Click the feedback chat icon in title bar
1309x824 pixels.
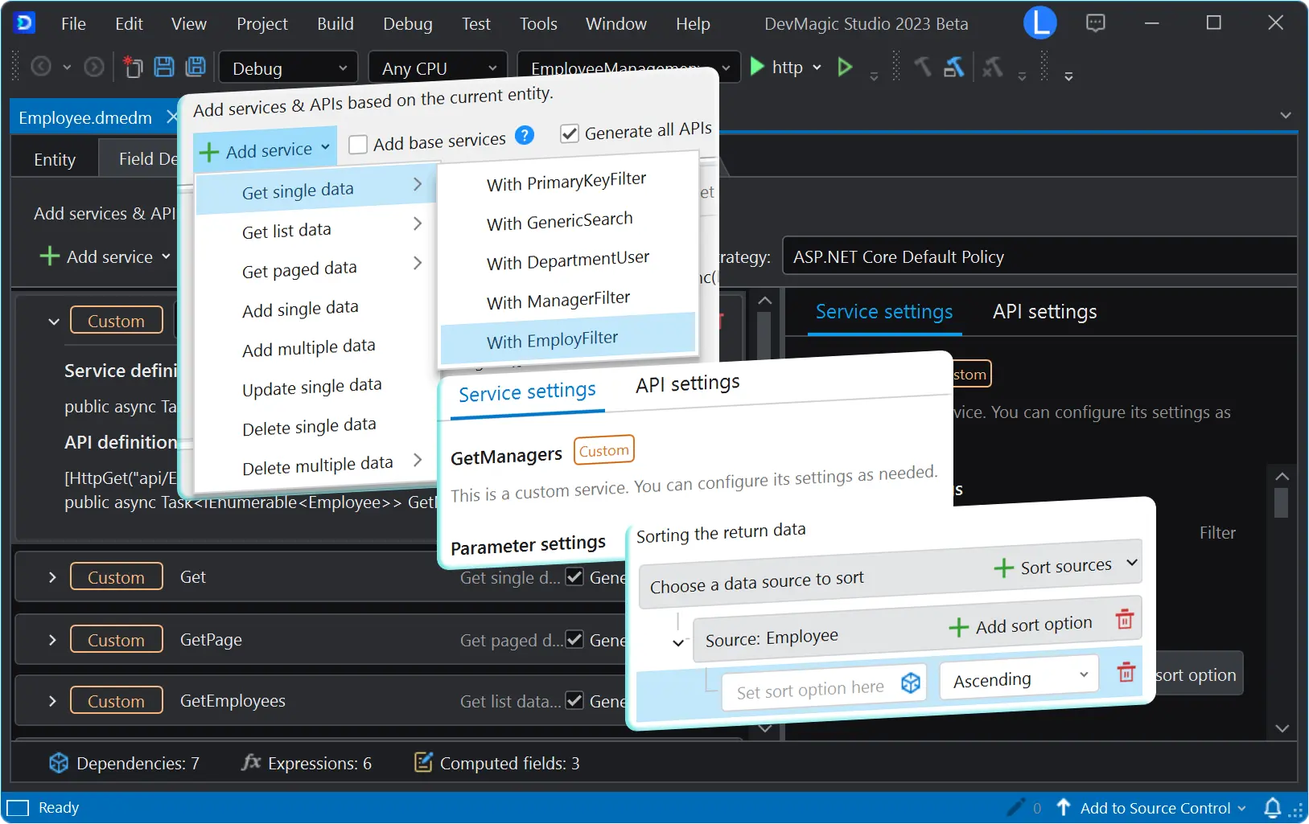pyautogui.click(x=1096, y=23)
